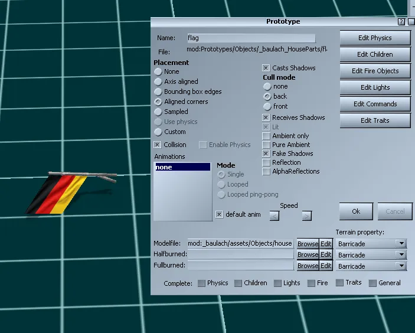Image resolution: width=415 pixels, height=333 pixels.
Task: Select the None placement option
Action: coord(158,71)
